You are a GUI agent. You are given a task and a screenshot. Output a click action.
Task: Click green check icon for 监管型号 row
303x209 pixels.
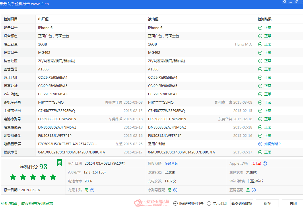[x=260, y=69]
